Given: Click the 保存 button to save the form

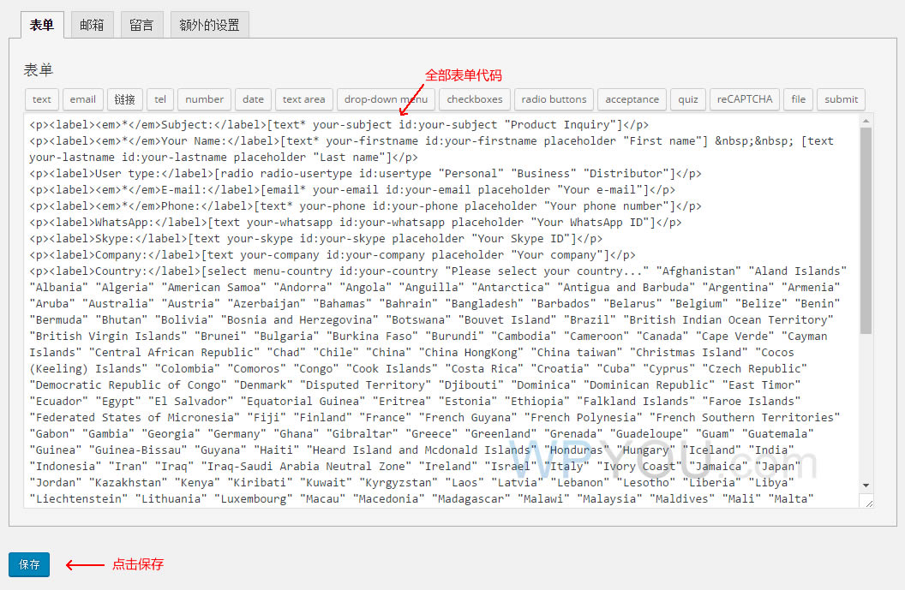Looking at the screenshot, I should tap(29, 564).
